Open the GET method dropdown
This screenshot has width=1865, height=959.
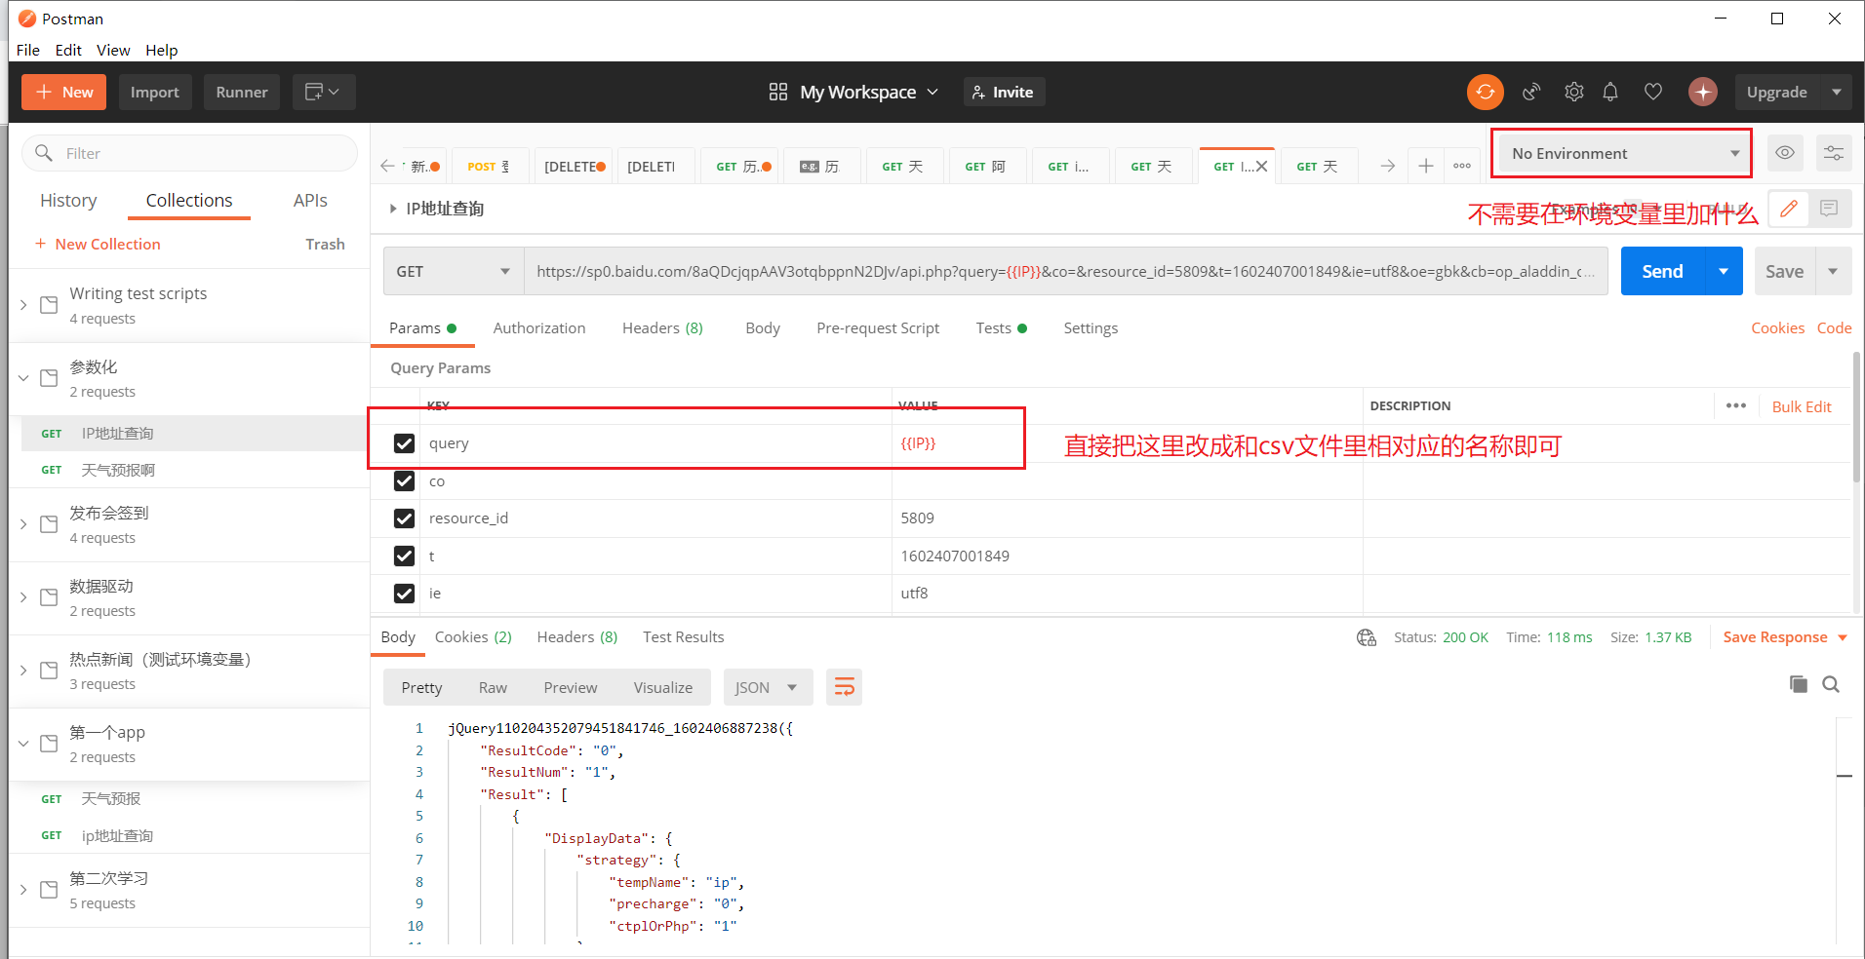454,271
